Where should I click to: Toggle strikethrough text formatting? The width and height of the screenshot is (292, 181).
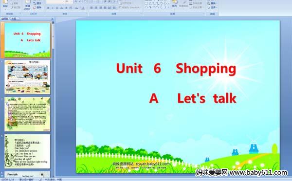click(x=61, y=8)
